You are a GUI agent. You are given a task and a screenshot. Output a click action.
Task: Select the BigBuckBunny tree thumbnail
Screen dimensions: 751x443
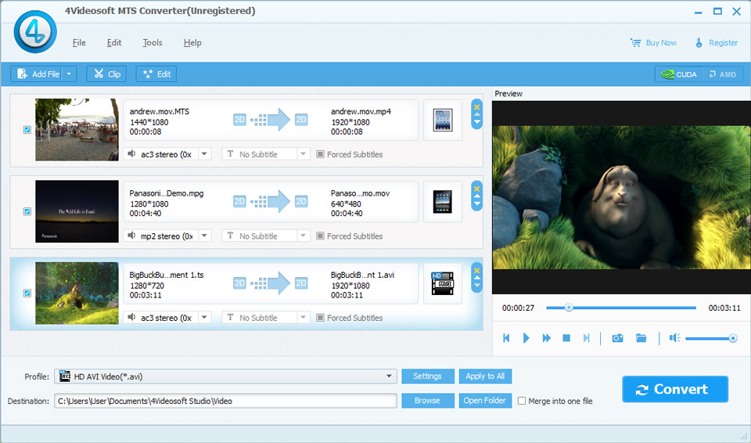pyautogui.click(x=77, y=293)
